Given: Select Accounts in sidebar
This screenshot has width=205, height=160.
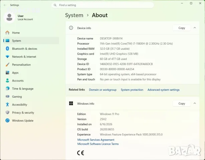Looking at the screenshot, I should point(31,81).
